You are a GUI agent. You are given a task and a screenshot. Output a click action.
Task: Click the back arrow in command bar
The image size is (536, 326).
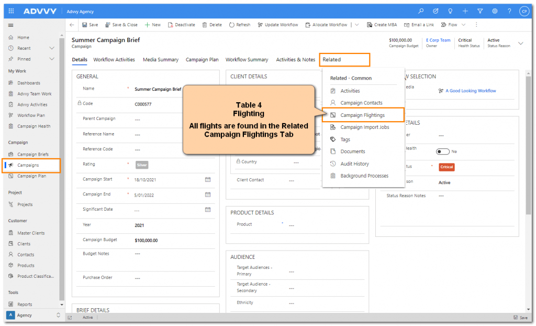(72, 25)
